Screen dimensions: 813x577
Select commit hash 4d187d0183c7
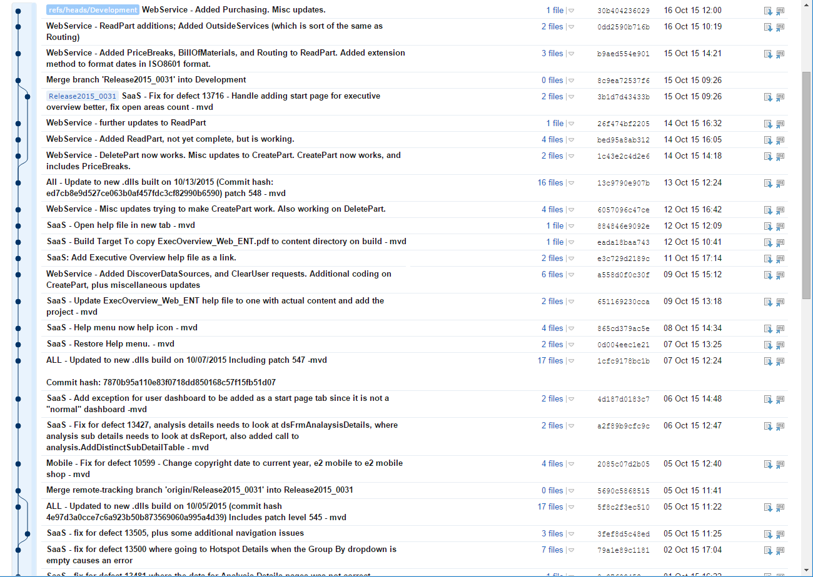(x=624, y=400)
